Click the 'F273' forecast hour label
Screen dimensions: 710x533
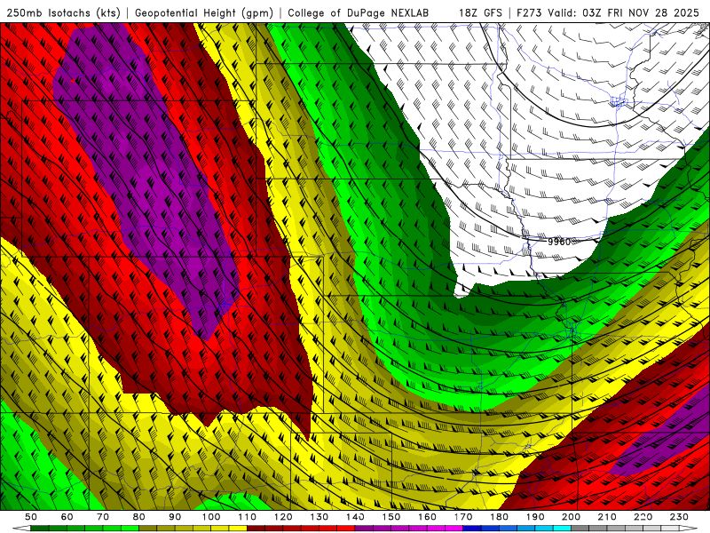tap(529, 12)
